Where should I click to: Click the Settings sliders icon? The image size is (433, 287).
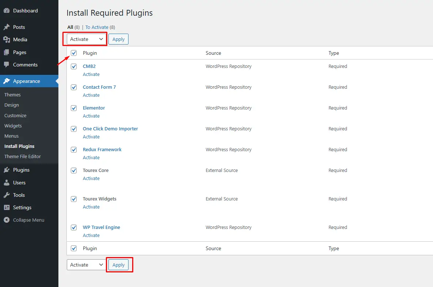[7, 207]
